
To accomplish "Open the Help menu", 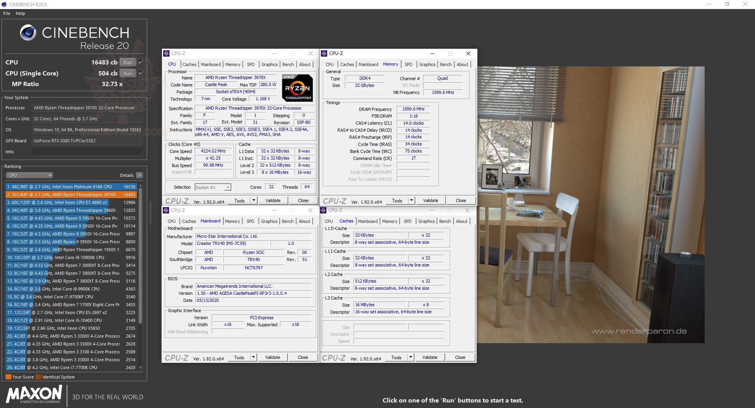I will 20,13.
